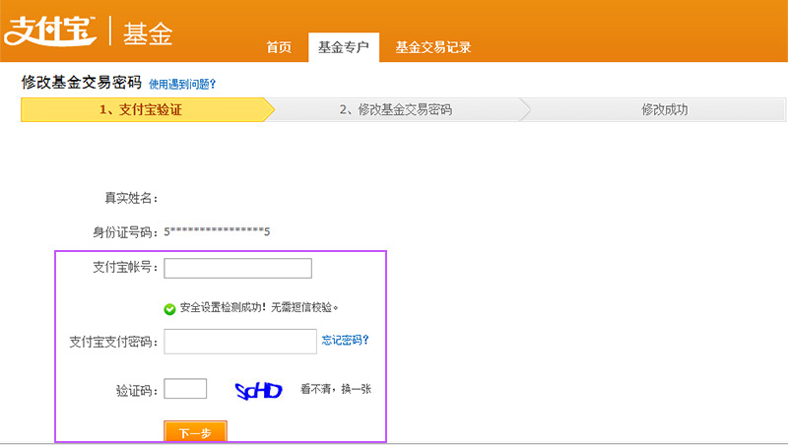Select step 2、修改基金交易密码 in progress bar
Viewport: 788px width, 445px height.
pyautogui.click(x=395, y=110)
